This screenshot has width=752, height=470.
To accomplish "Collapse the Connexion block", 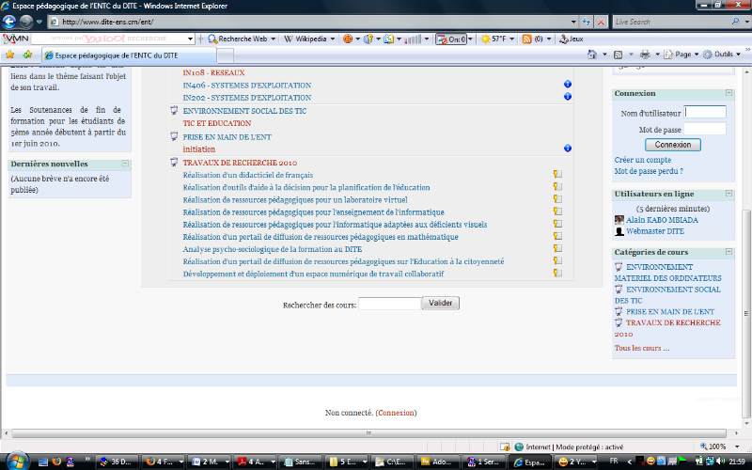I will 728,92.
